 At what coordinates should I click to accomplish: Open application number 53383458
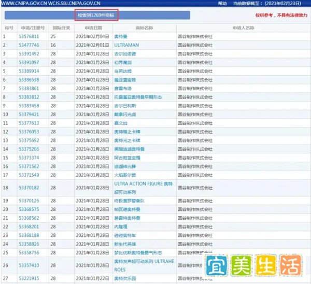[x=29, y=106]
